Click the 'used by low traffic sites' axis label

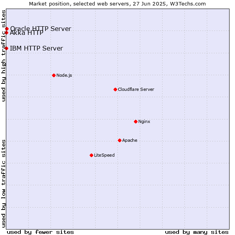click(3, 184)
